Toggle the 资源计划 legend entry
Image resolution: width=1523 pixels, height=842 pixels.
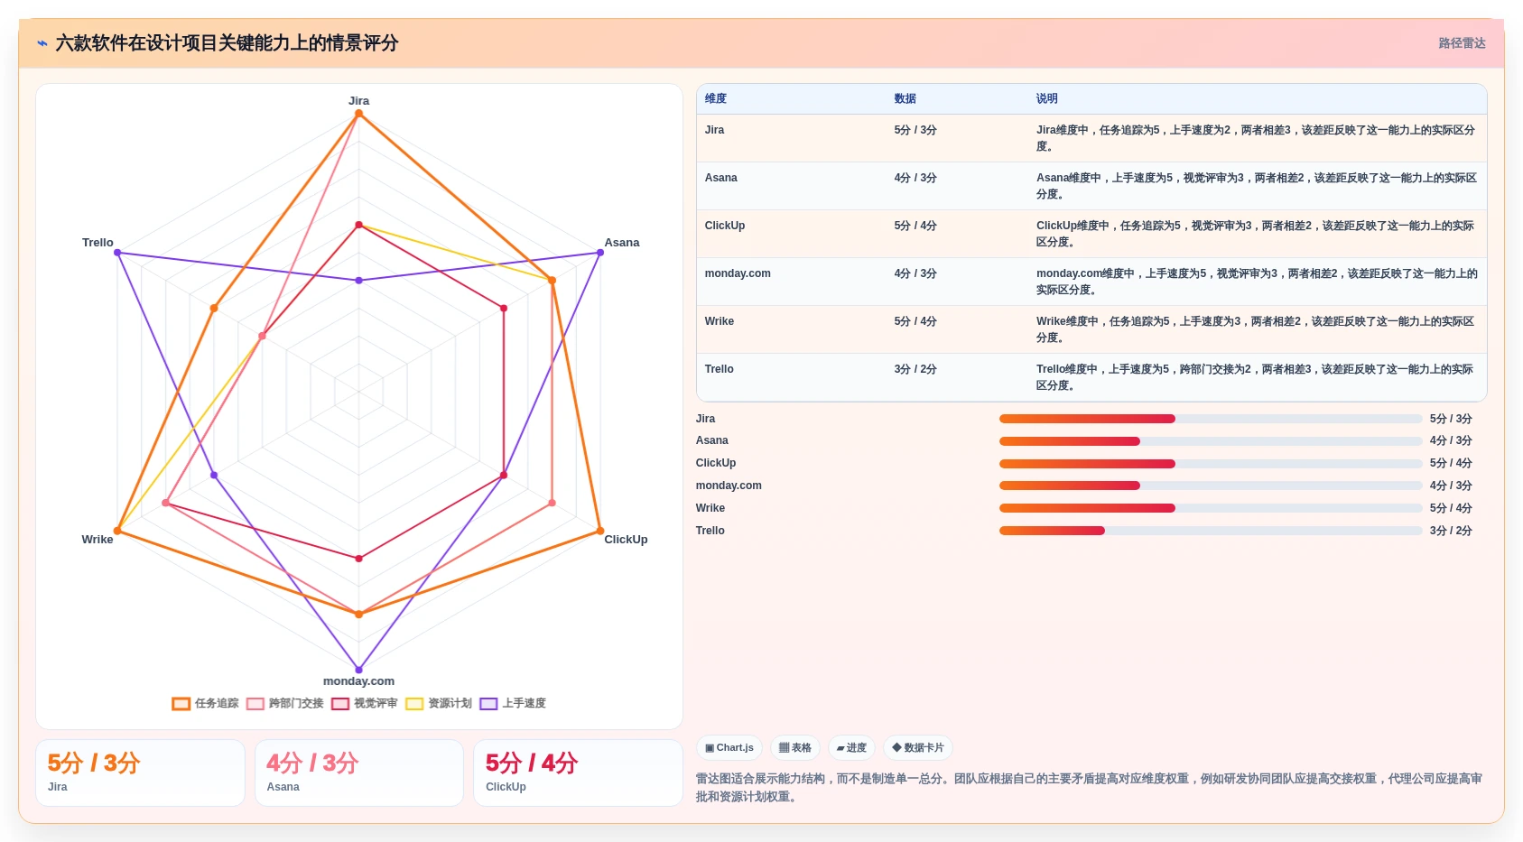tap(438, 703)
